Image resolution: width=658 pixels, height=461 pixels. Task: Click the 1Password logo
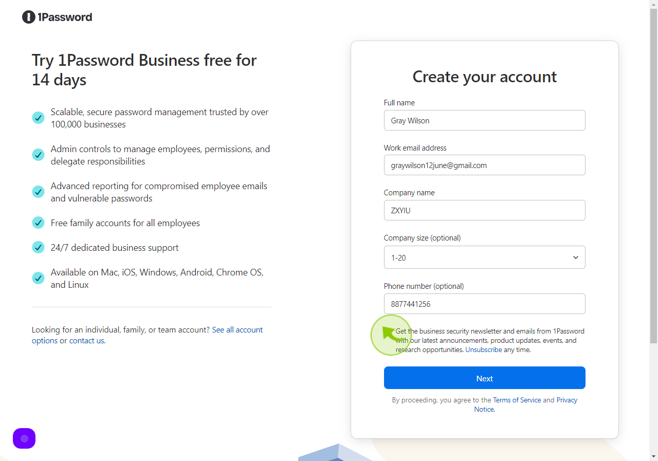[x=57, y=17]
